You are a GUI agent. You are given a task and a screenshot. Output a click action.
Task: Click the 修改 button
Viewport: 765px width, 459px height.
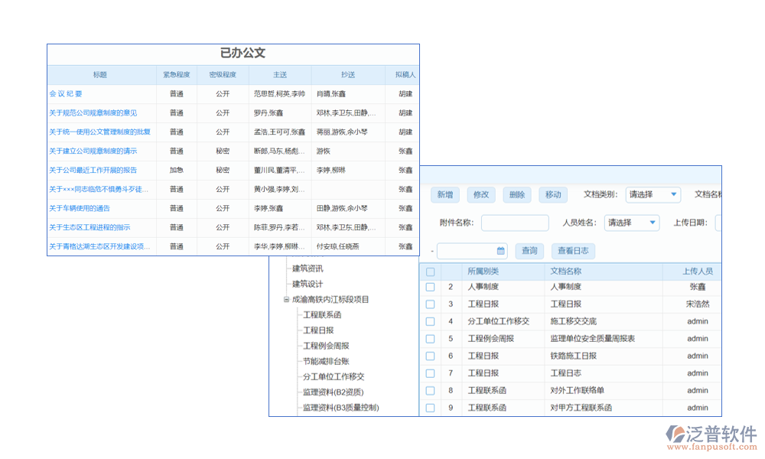point(481,194)
